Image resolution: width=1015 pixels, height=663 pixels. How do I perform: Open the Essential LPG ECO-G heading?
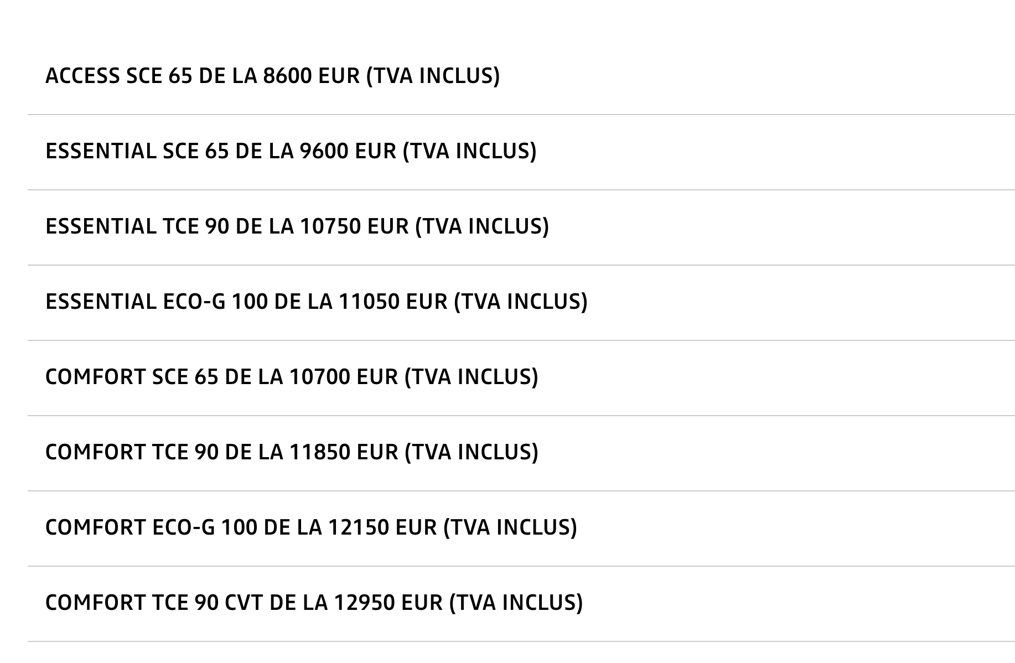point(316,302)
